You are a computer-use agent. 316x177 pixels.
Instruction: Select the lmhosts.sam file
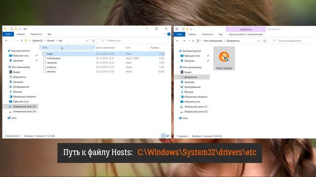click(x=103, y=58)
